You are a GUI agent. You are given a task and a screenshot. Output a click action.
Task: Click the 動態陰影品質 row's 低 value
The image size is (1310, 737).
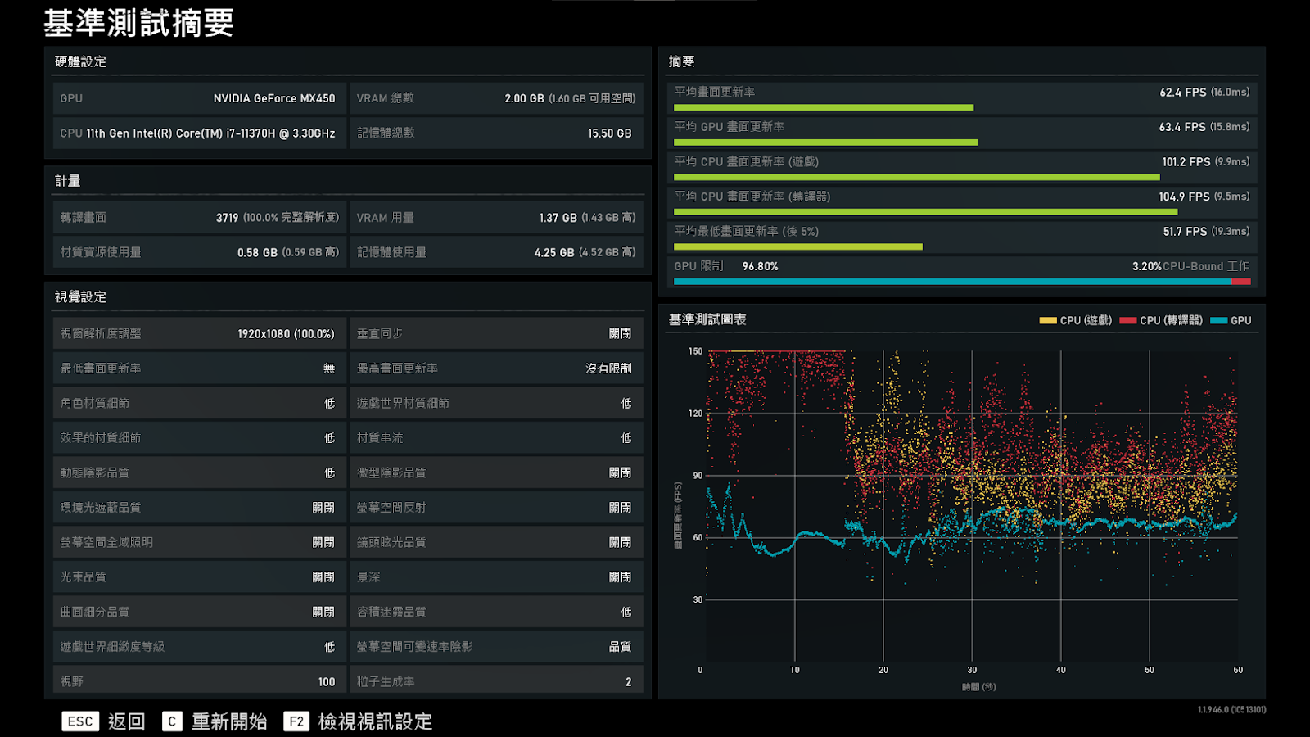coord(329,473)
